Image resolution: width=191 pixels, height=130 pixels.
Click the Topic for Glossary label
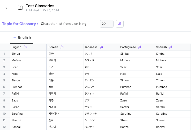coord(20,24)
